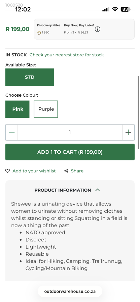Click Add to your wishlist link

point(34,171)
